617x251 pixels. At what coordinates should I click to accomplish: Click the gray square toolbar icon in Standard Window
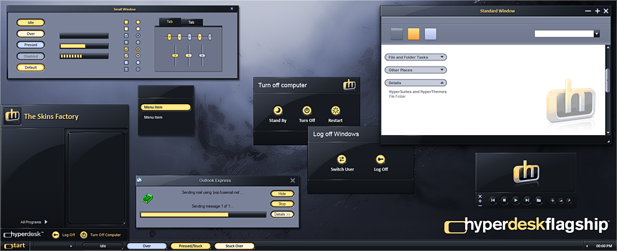tap(396, 34)
